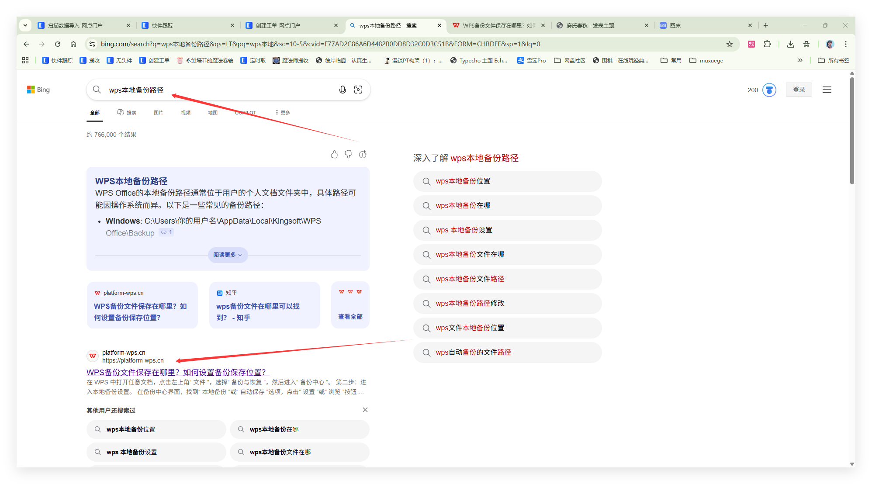Click the Bing logo to go home
This screenshot has height=484, width=872.
point(38,90)
